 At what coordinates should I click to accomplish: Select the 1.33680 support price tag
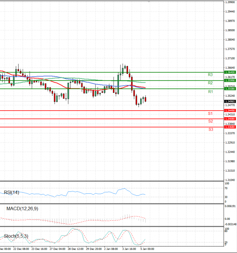(x=230, y=127)
